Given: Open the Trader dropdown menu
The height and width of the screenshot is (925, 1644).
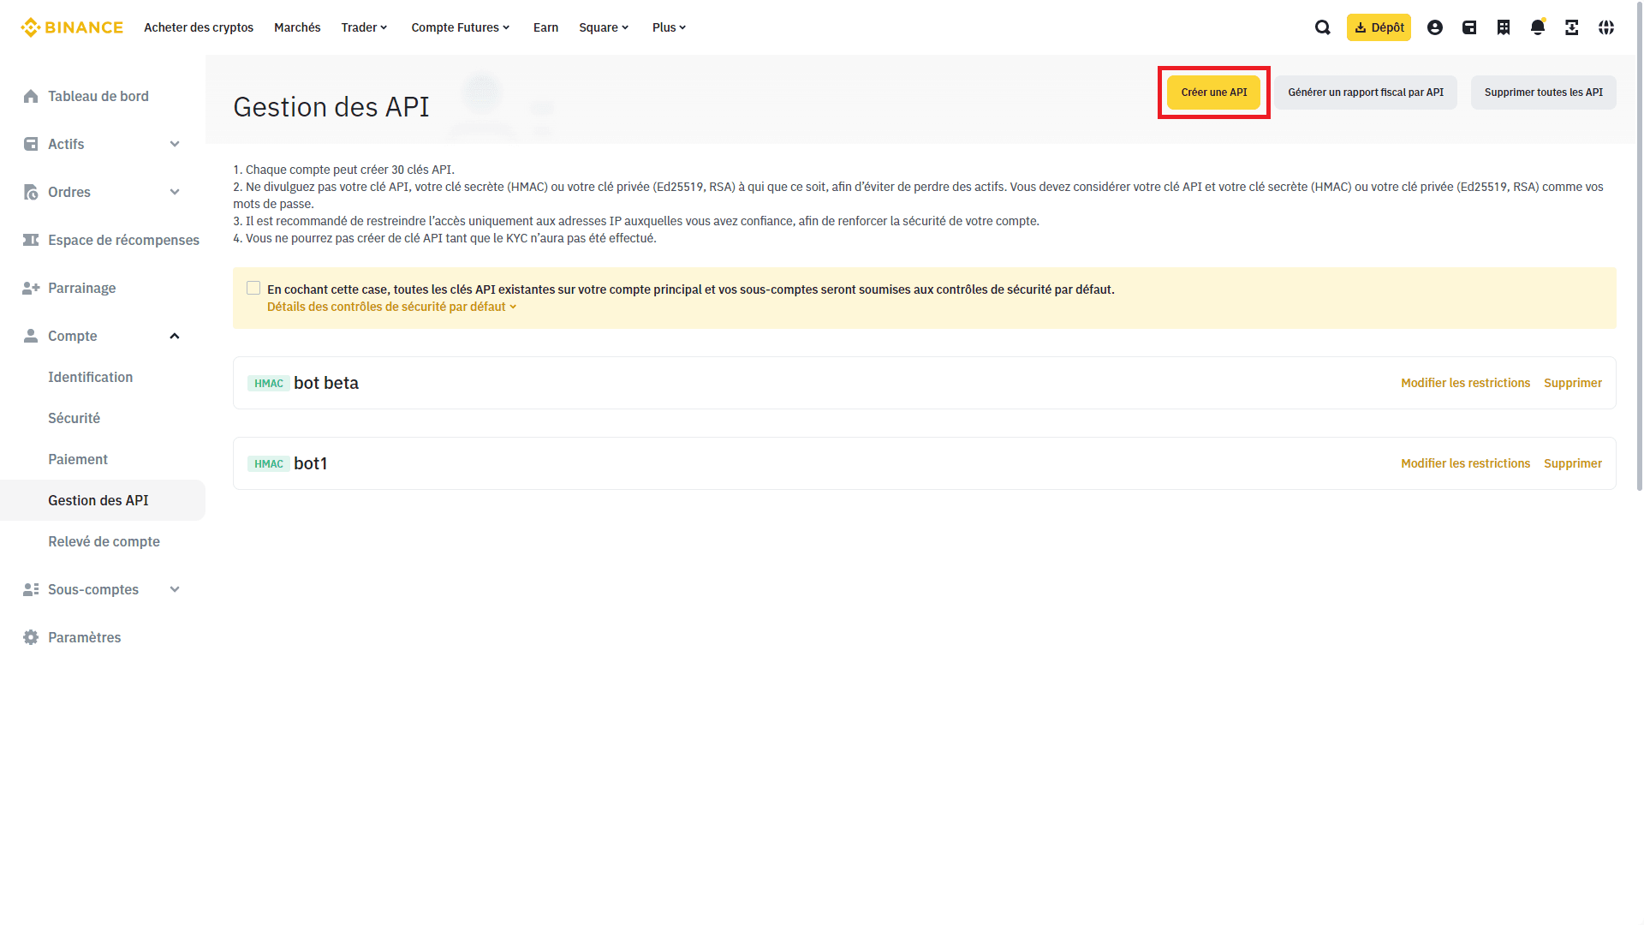Looking at the screenshot, I should click(x=365, y=27).
